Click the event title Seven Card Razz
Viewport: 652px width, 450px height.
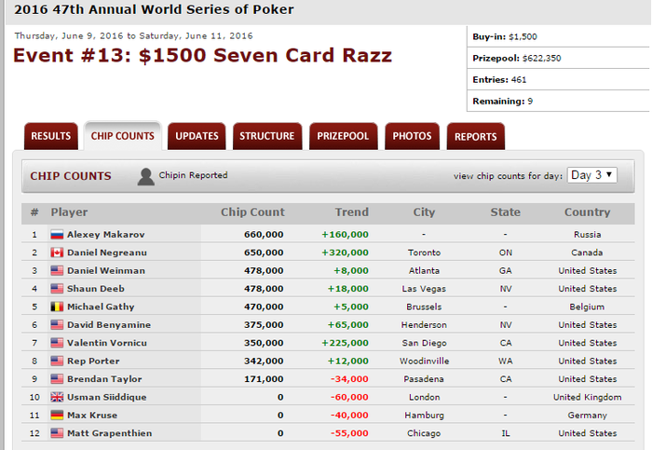click(202, 55)
